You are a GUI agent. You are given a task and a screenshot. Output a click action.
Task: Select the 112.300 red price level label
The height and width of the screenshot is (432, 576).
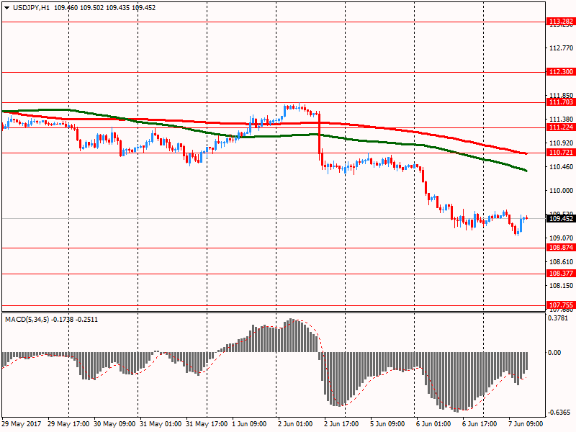tap(561, 72)
